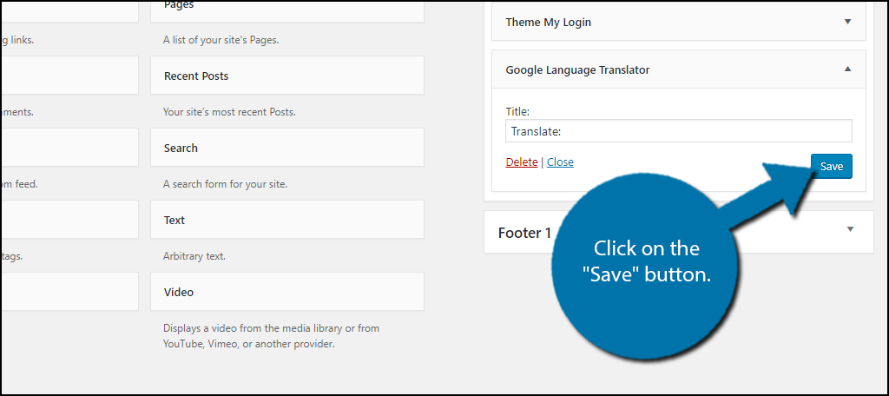The height and width of the screenshot is (396, 889).
Task: Click the Video widget description text
Action: (x=272, y=336)
